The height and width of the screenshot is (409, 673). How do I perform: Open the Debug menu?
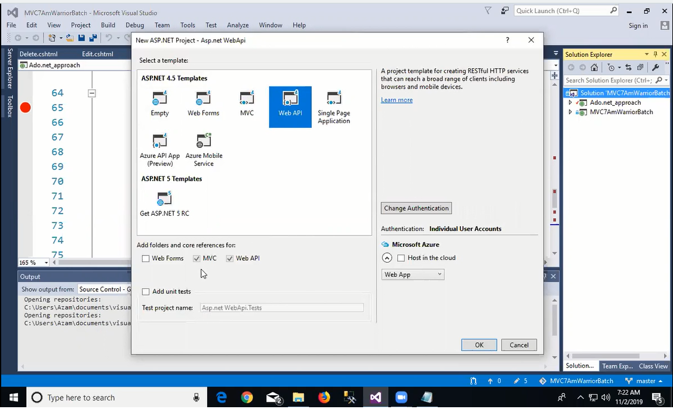click(135, 25)
